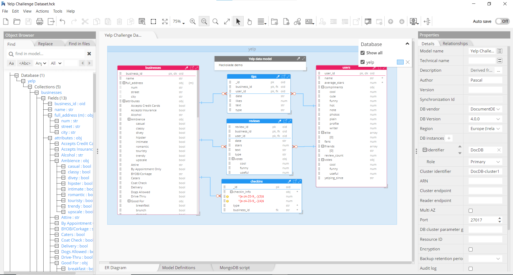Maximize the tips entity box
This screenshot has width=513, height=275.
click(288, 77)
